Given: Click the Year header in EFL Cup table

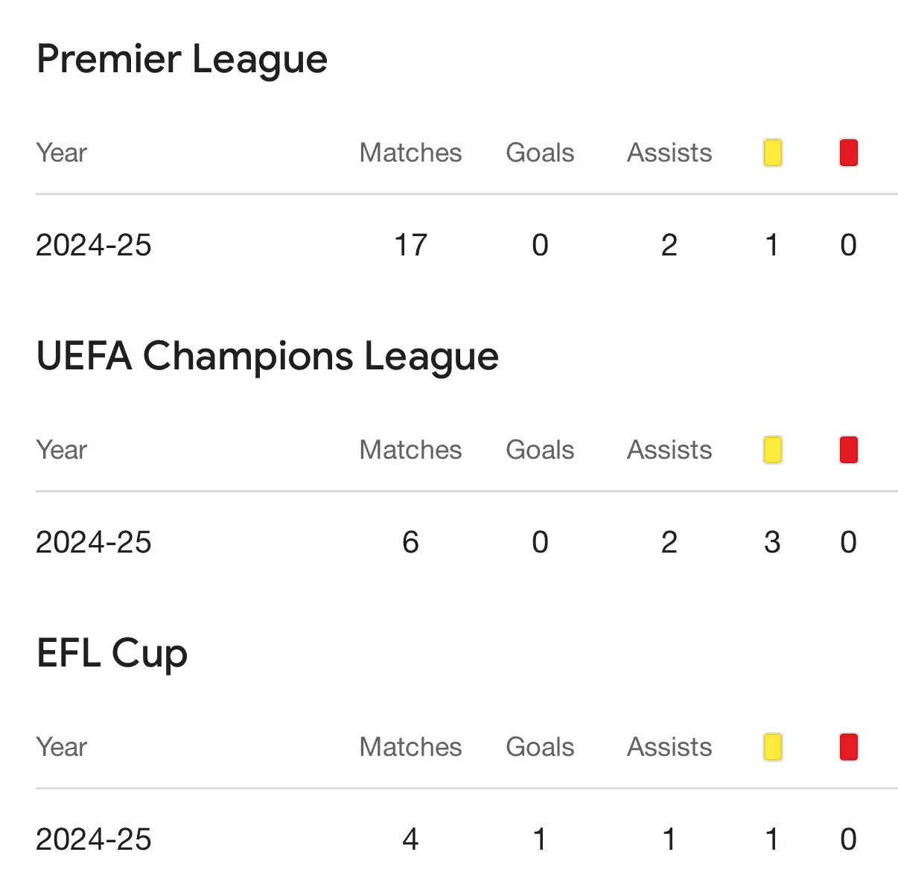Looking at the screenshot, I should click(x=62, y=747).
